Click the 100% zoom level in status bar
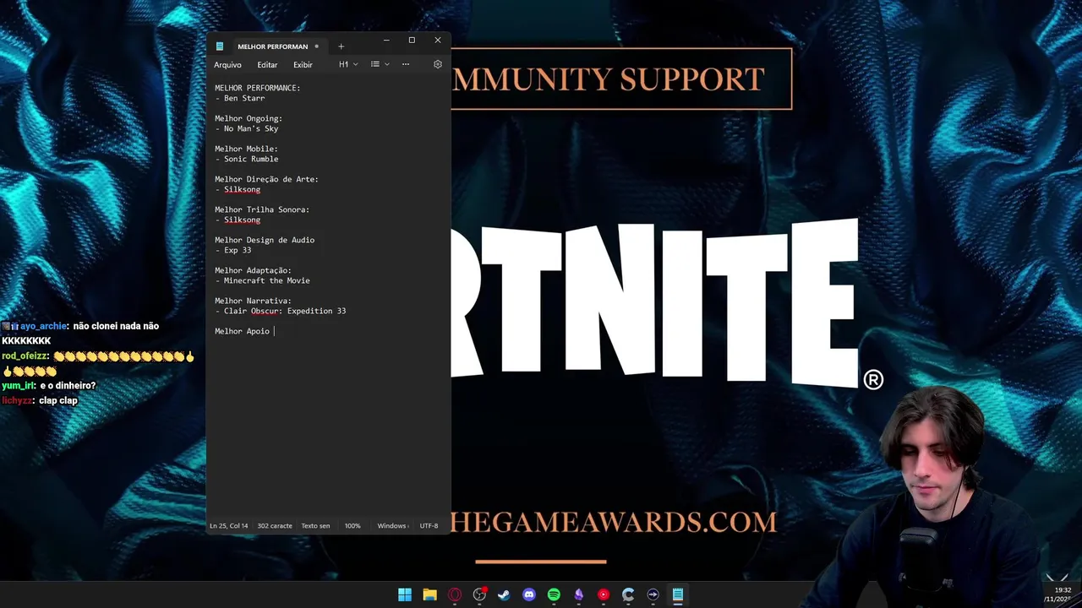This screenshot has width=1082, height=608. click(x=352, y=525)
